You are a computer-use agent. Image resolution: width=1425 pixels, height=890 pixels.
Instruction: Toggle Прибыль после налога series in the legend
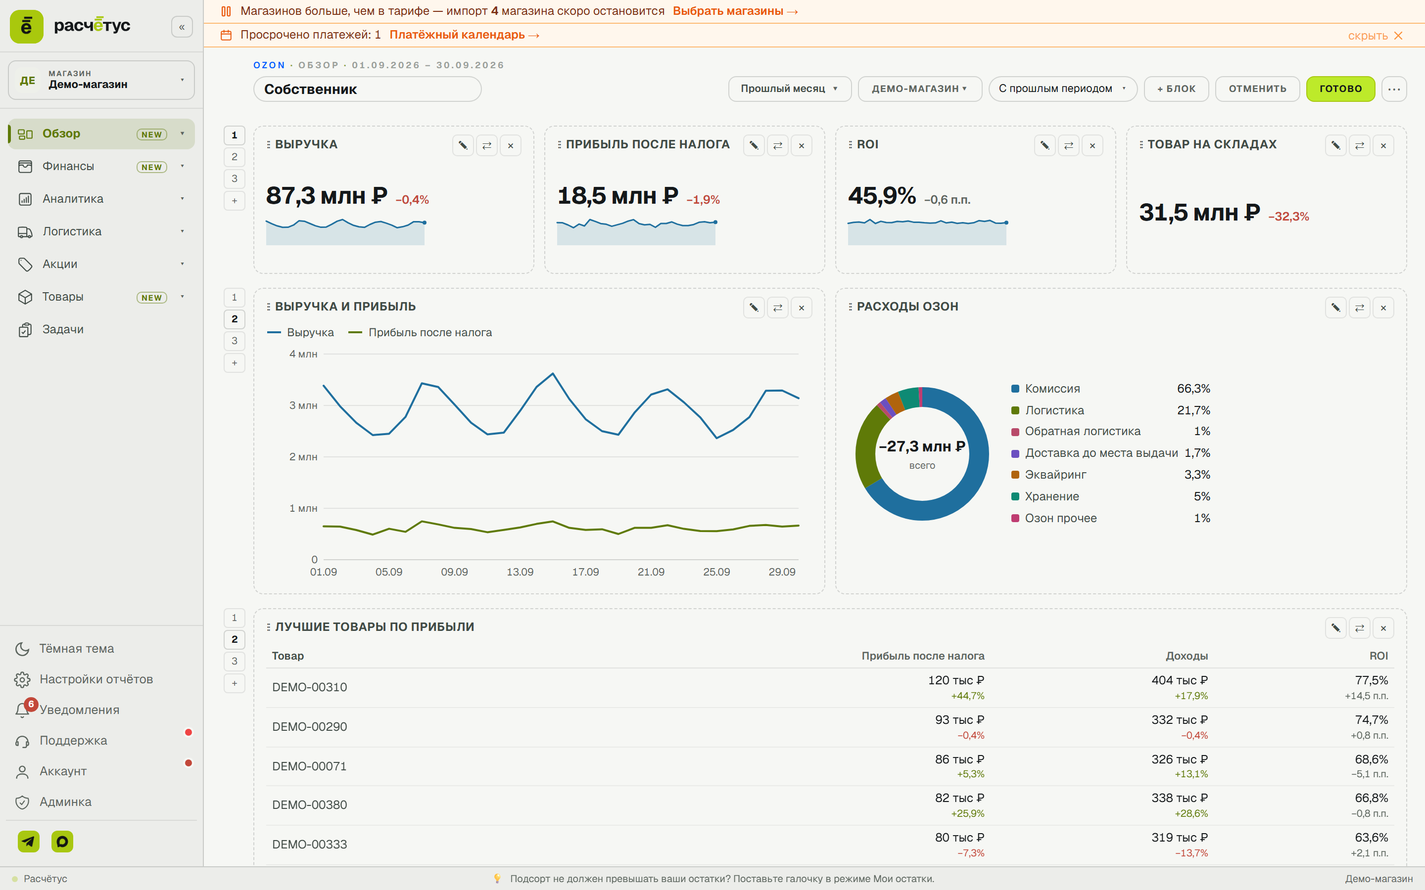coord(420,333)
